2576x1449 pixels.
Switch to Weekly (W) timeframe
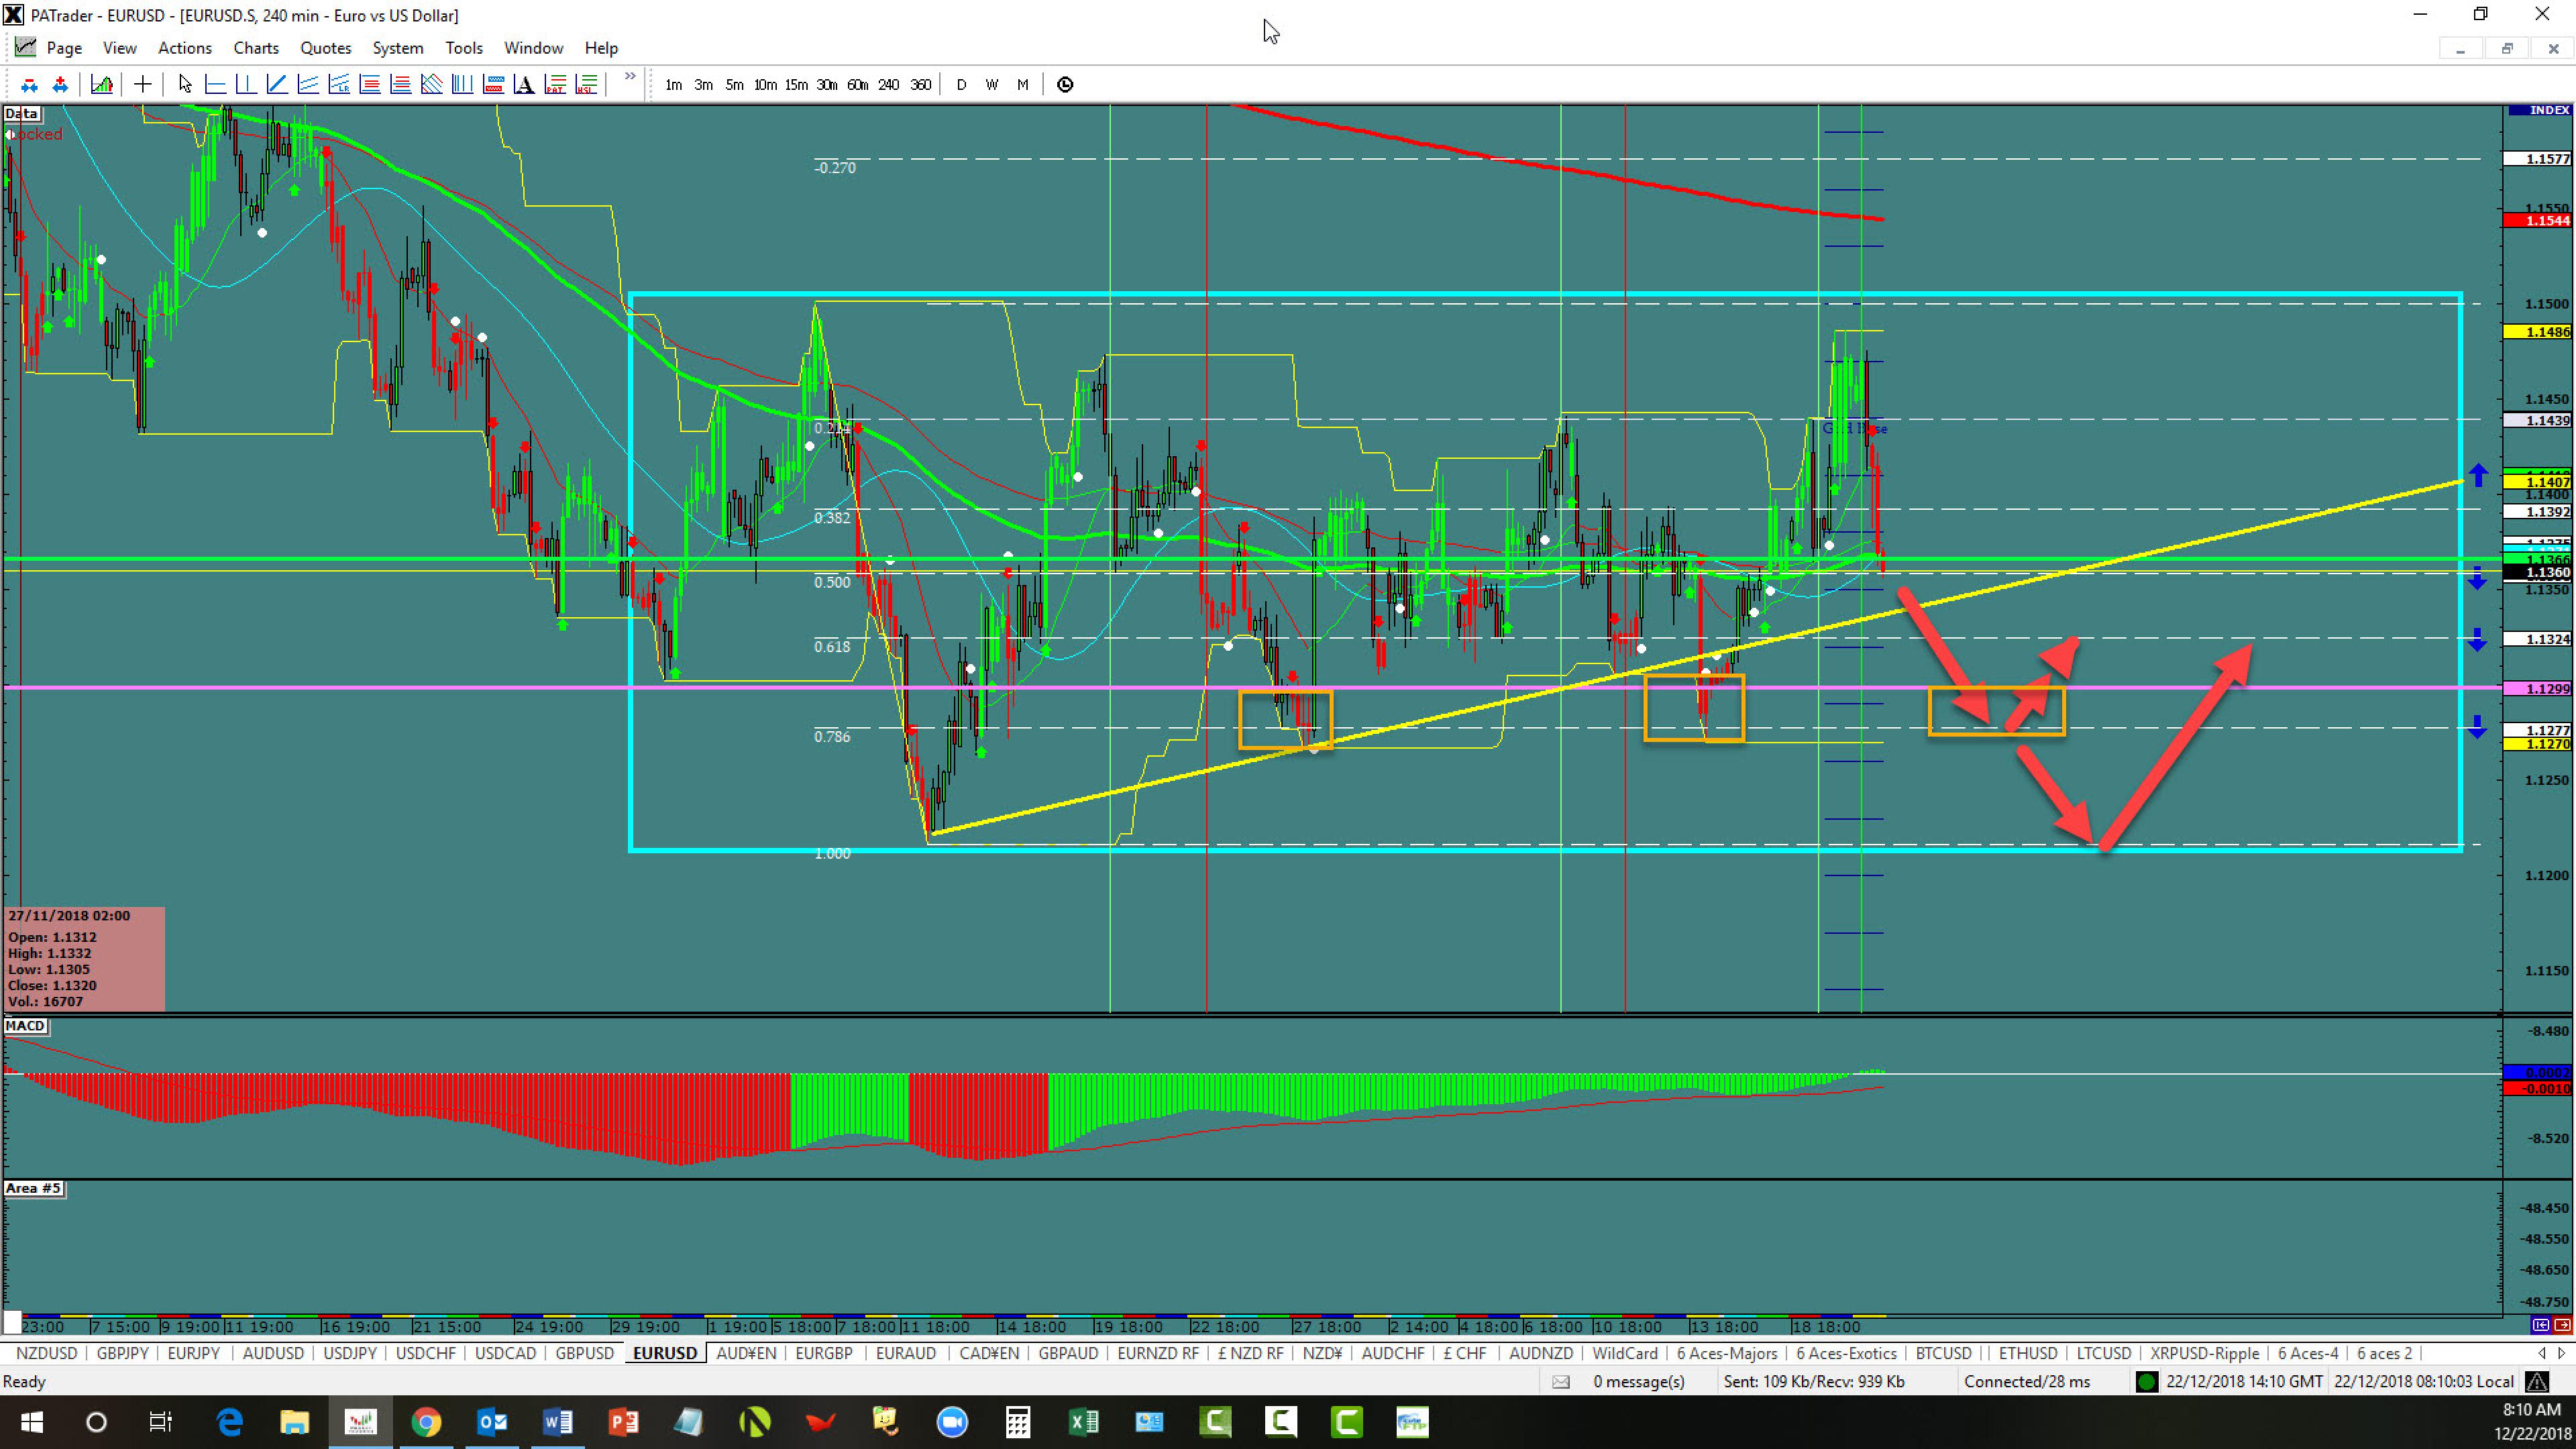click(992, 85)
